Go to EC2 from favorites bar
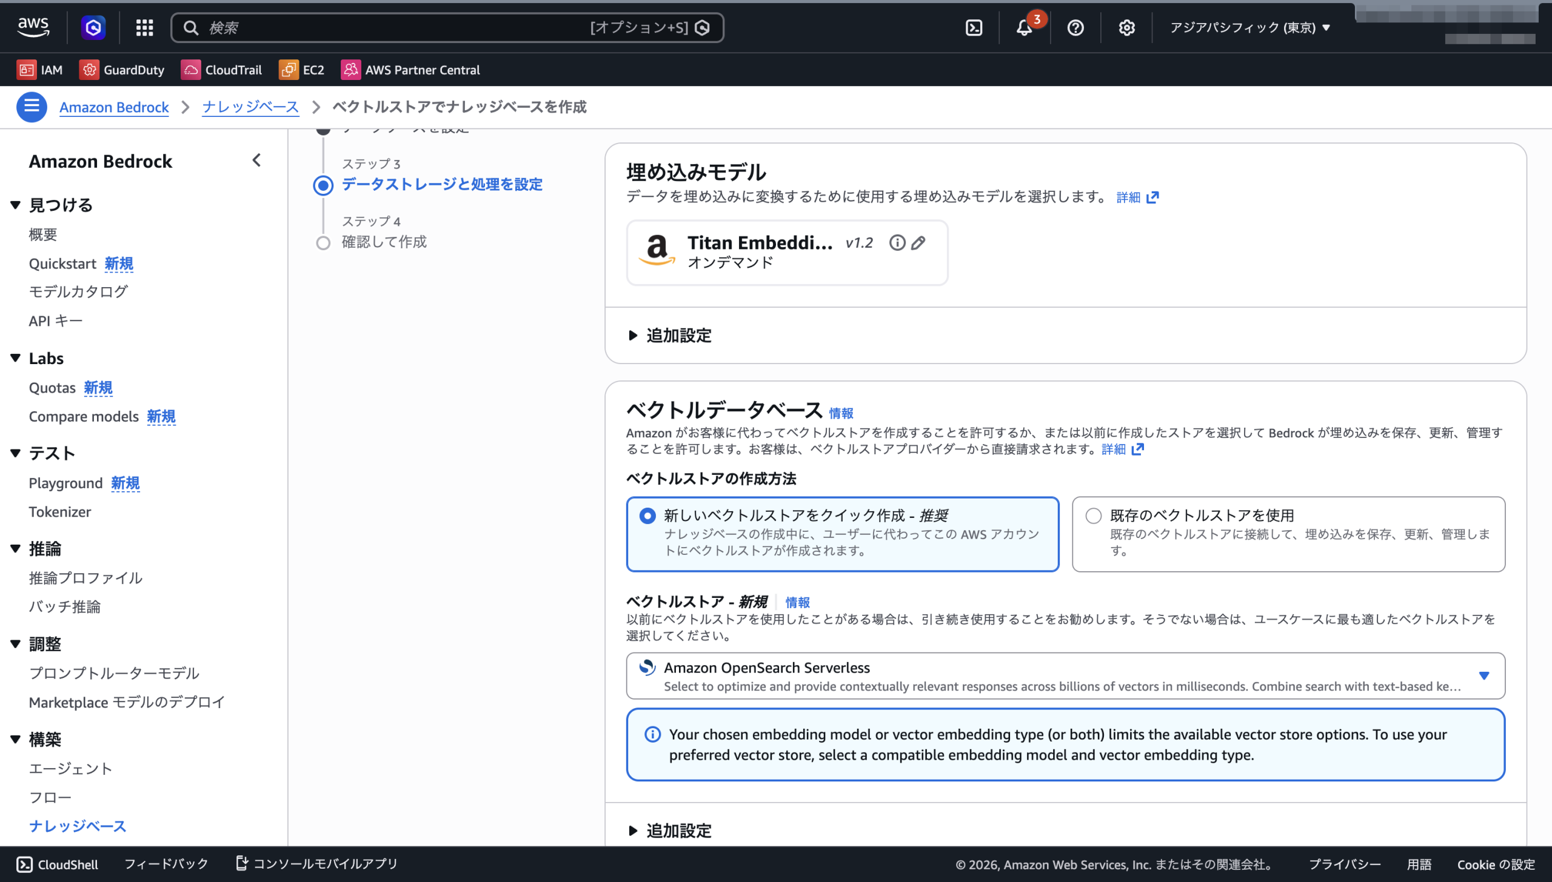Image resolution: width=1552 pixels, height=882 pixels. click(302, 70)
